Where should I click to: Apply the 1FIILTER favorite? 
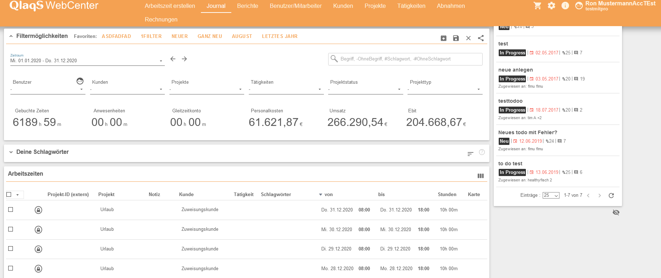pos(151,36)
